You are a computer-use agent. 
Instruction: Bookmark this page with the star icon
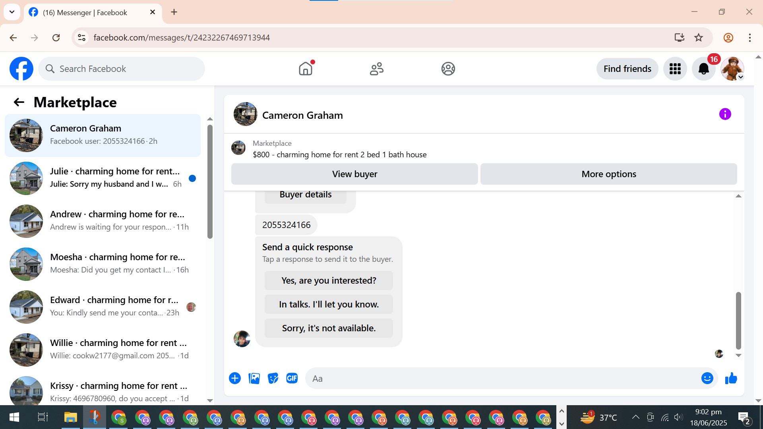[699, 38]
